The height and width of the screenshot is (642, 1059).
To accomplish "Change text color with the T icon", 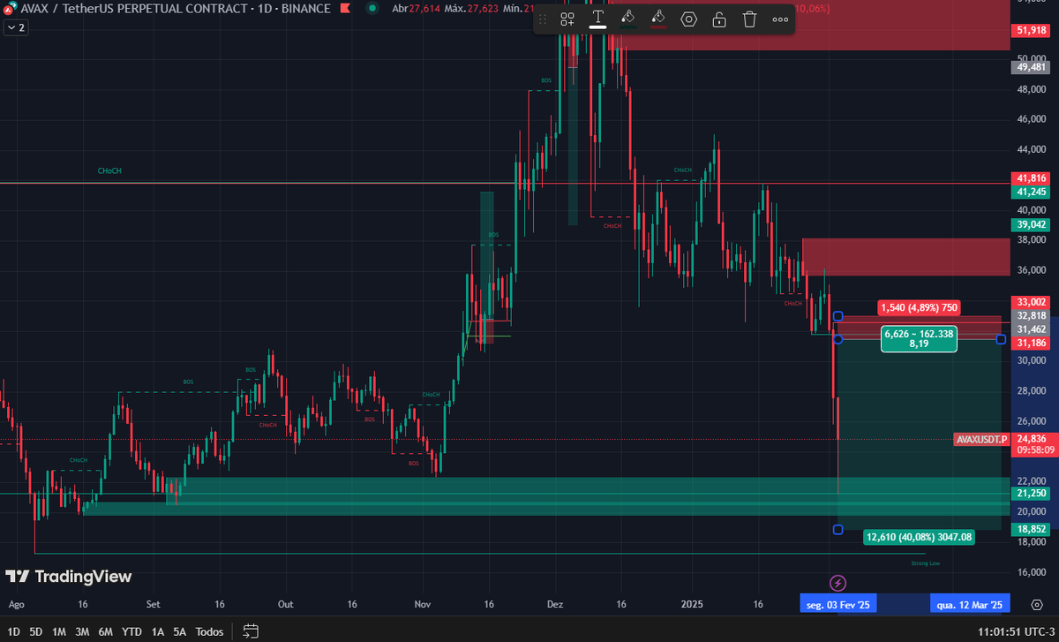I will point(597,19).
